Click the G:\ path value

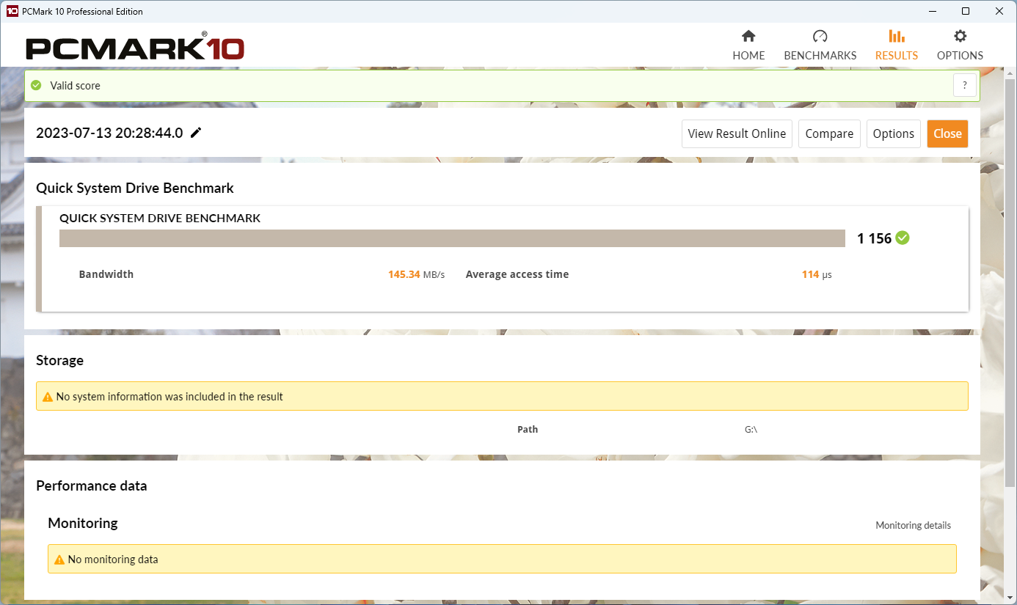point(751,429)
